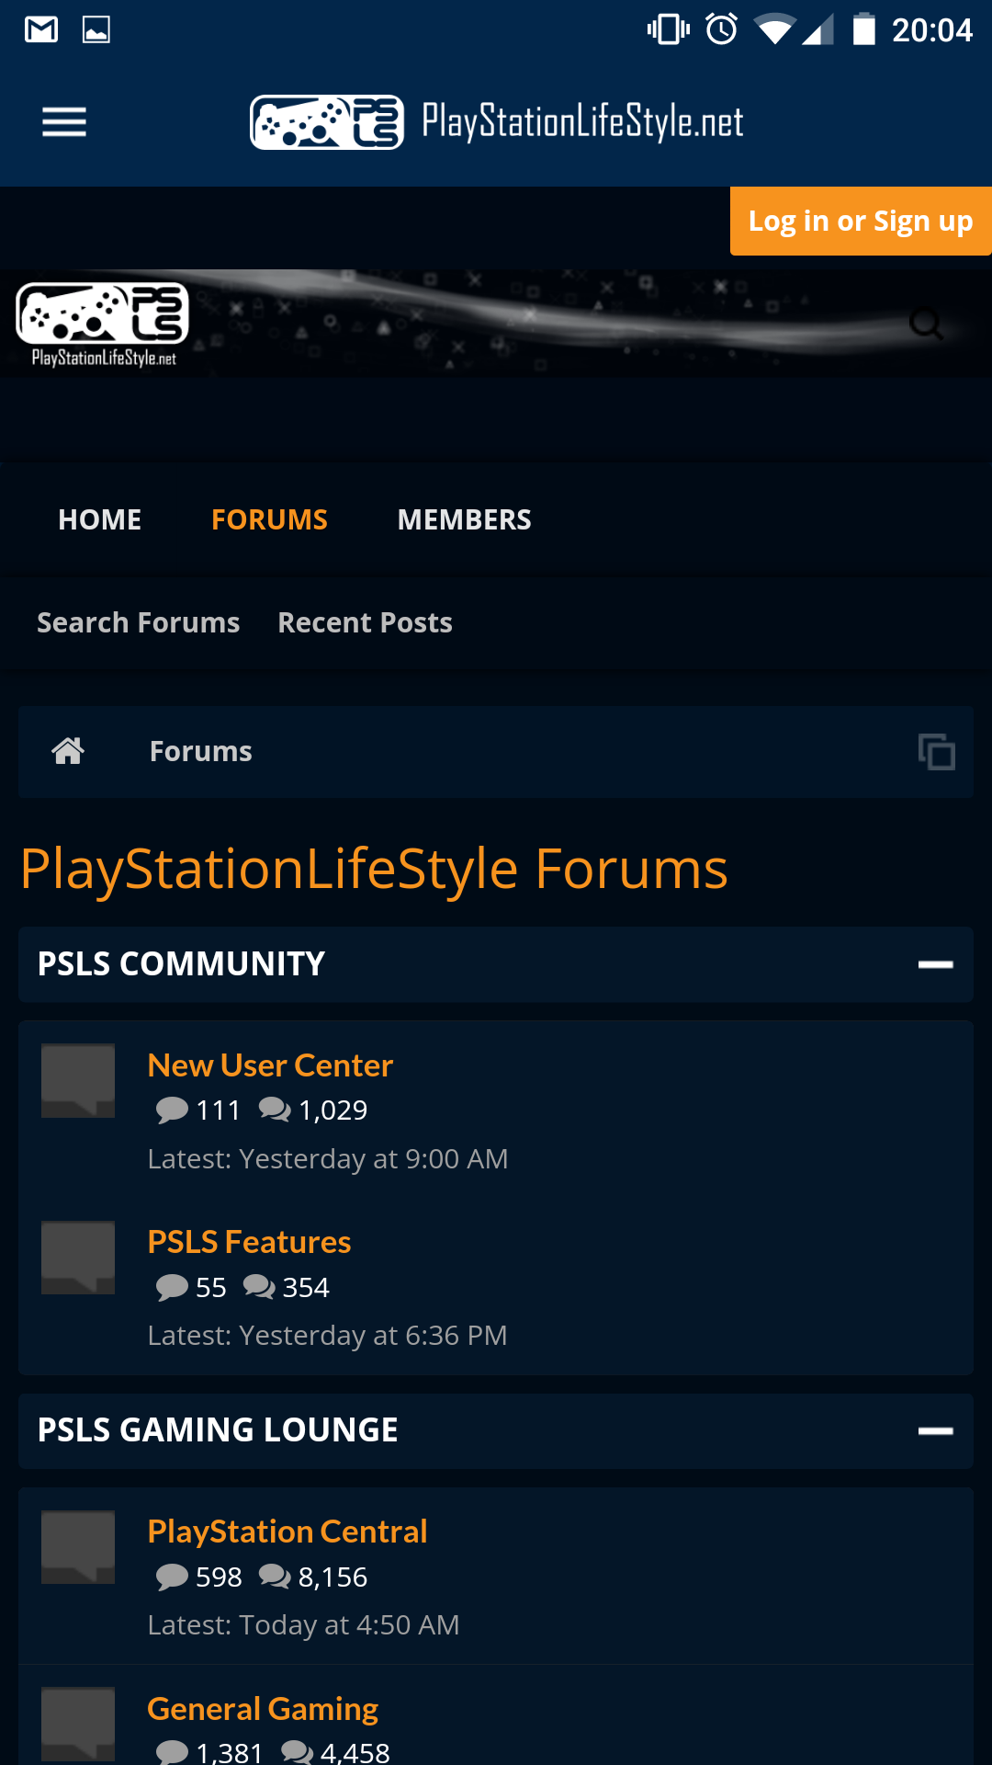
Task: Collapse the PSLS Gaming Lounge category
Action: point(935,1430)
